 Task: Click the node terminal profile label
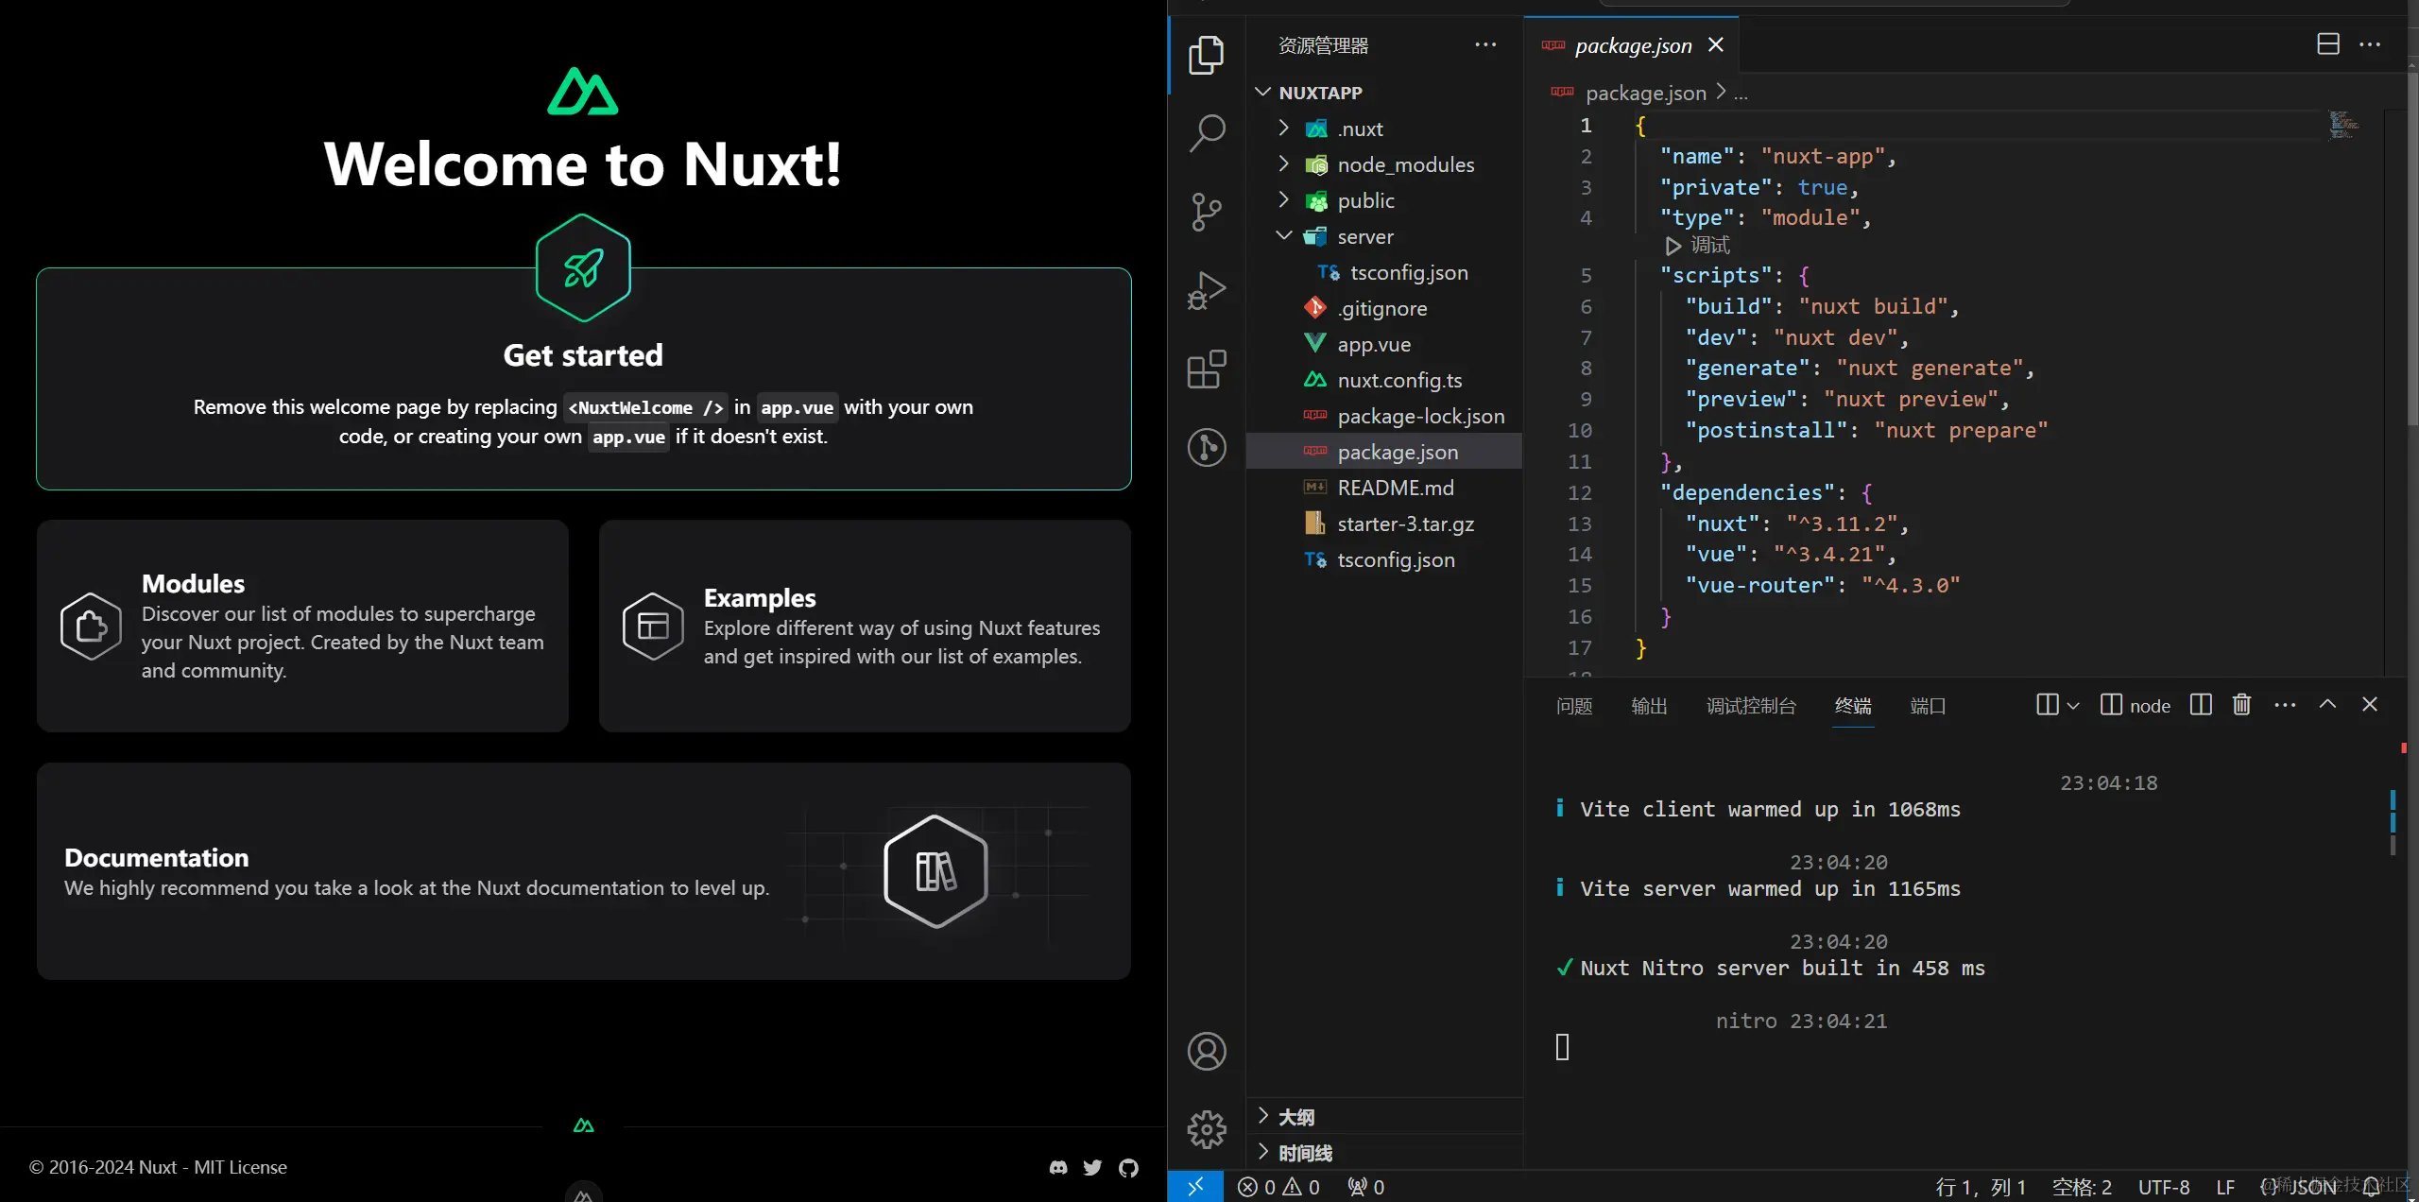(2136, 705)
